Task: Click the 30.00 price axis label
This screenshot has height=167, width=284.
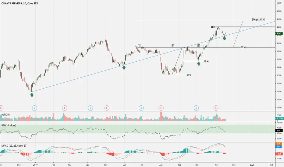Action: pos(279,83)
